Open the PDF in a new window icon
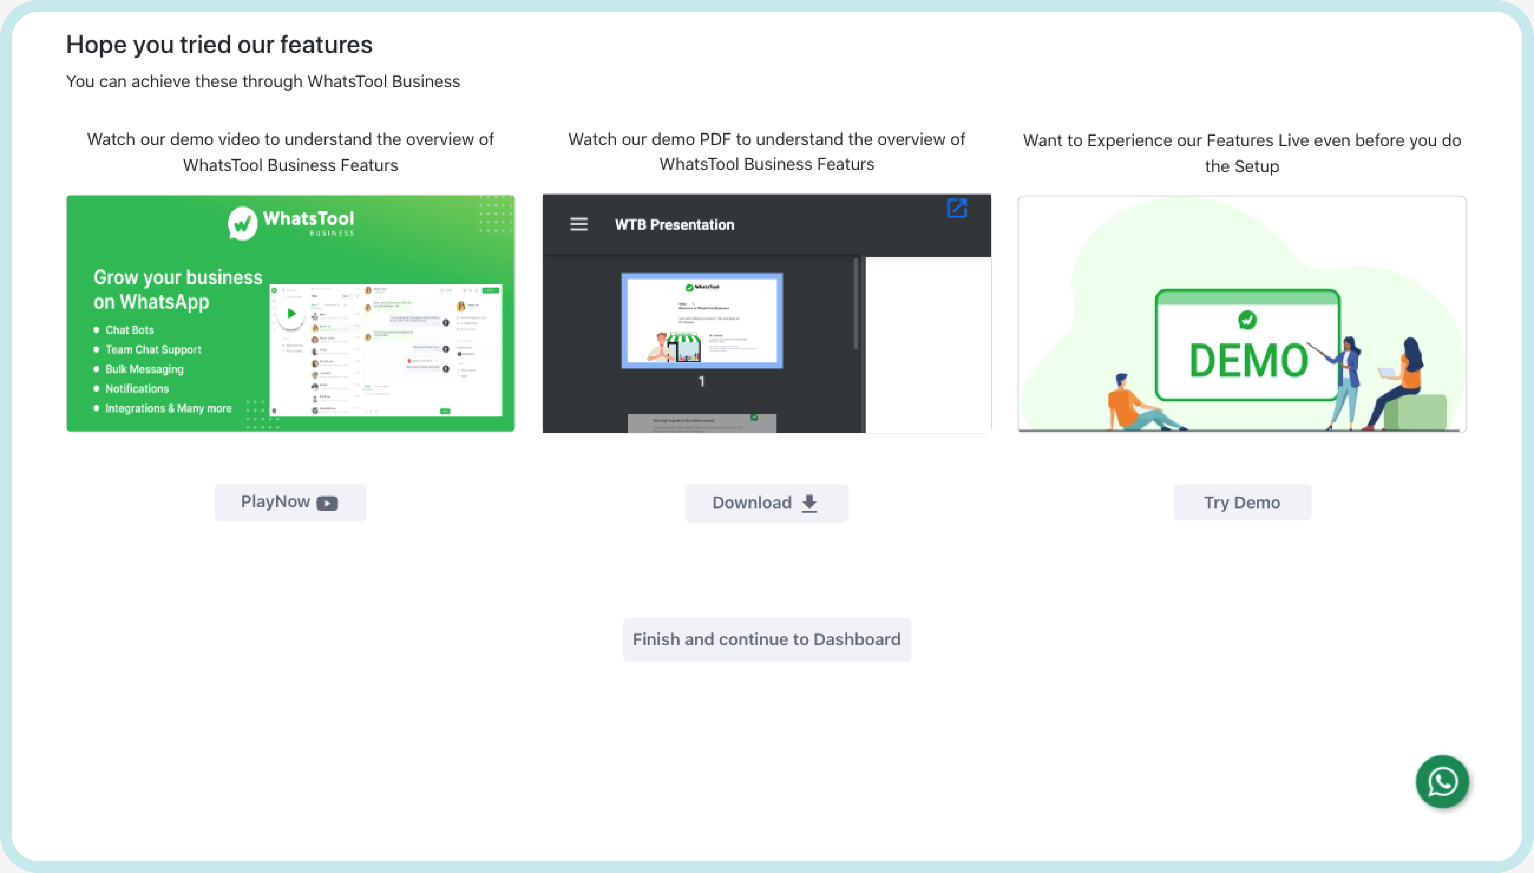The image size is (1534, 873). 956,208
